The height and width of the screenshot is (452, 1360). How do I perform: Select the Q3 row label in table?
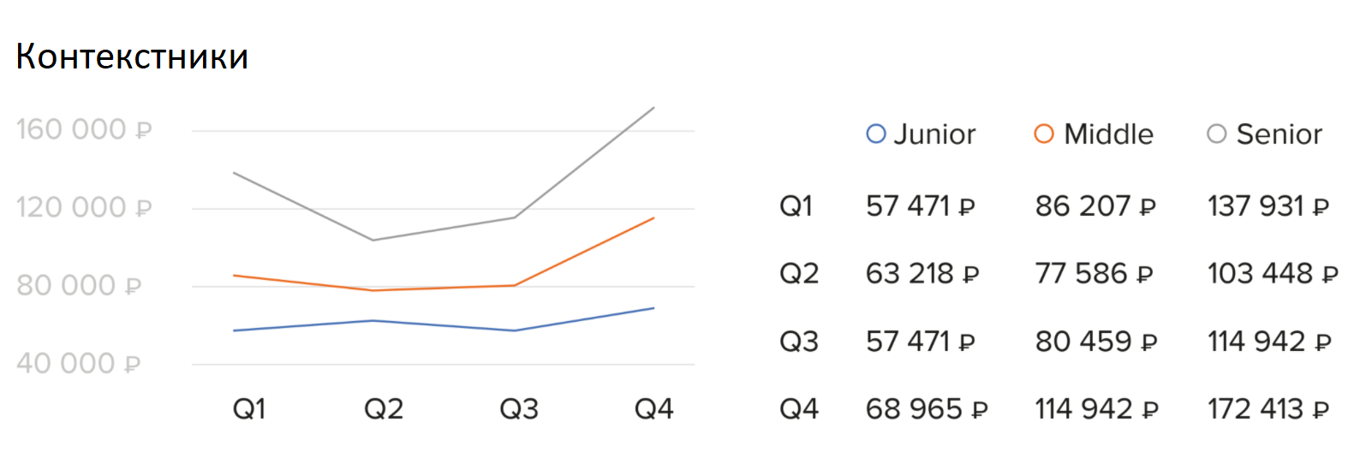click(x=798, y=342)
